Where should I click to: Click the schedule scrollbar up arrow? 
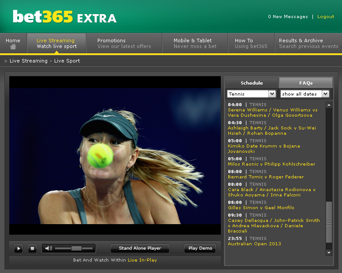[x=329, y=105]
